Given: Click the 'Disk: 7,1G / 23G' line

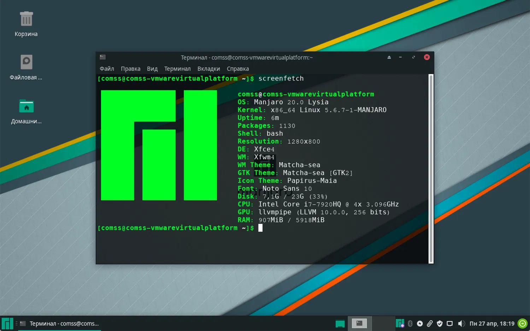Looking at the screenshot, I should point(283,196).
